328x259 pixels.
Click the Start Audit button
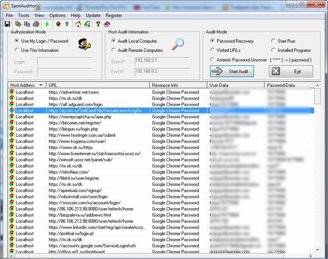tap(232, 71)
